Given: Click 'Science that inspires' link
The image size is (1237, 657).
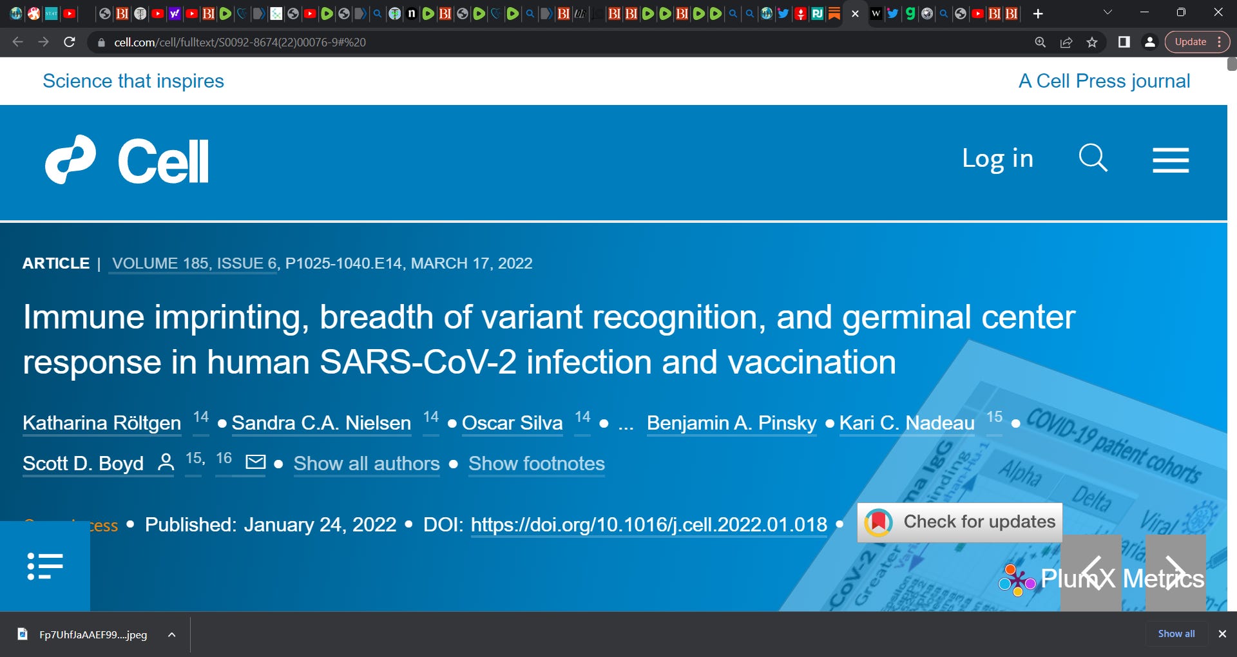Looking at the screenshot, I should [133, 81].
